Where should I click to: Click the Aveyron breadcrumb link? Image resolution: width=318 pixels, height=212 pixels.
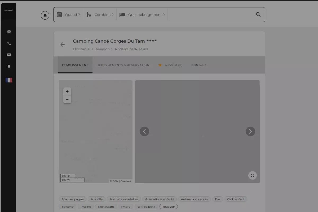tap(102, 49)
